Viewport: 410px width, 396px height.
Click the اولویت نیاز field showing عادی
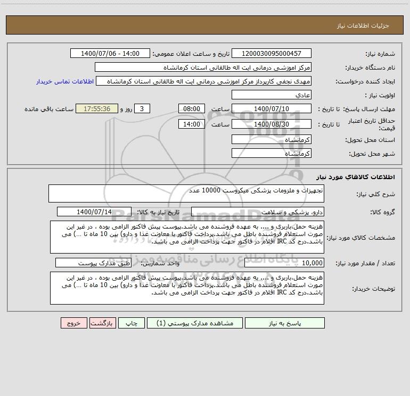[272, 95]
